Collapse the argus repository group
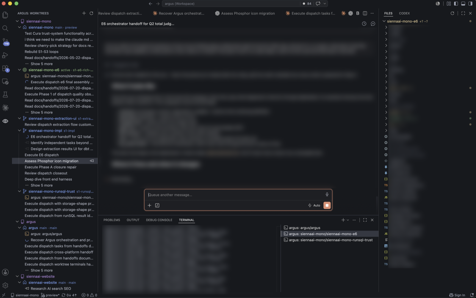 tap(17, 222)
